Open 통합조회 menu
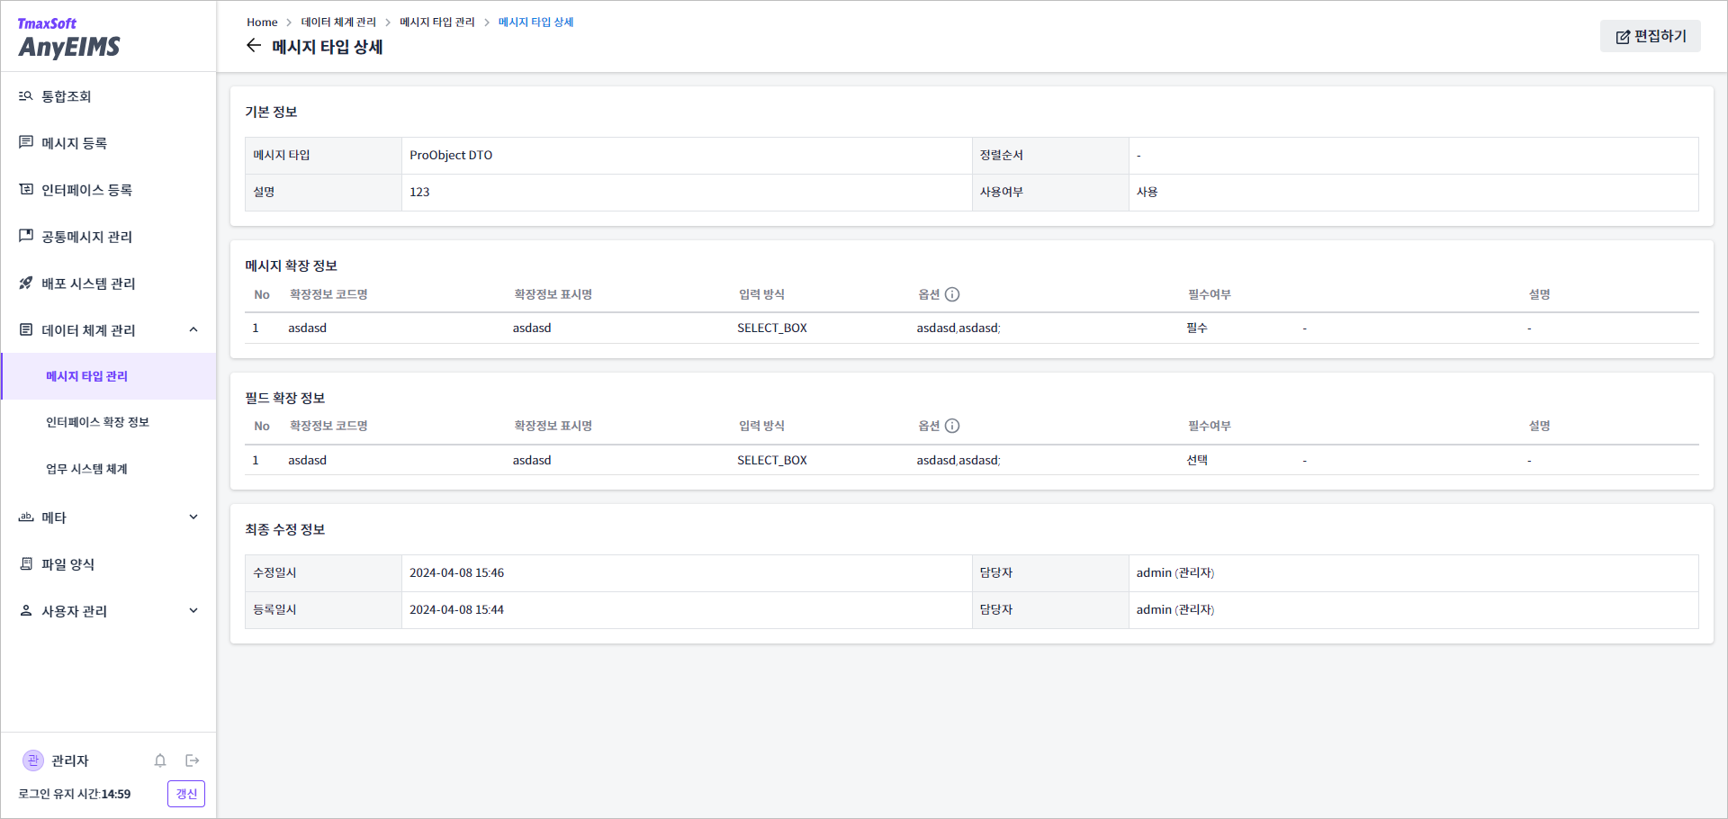This screenshot has height=819, width=1728. (x=108, y=96)
